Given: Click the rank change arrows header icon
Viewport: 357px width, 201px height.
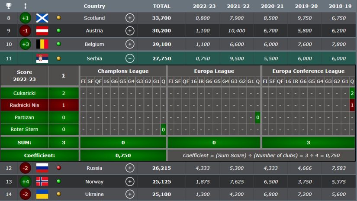Looking at the screenshot, I should [x=25, y=6].
